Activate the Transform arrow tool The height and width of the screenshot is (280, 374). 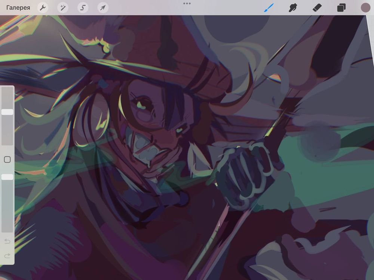click(x=103, y=7)
